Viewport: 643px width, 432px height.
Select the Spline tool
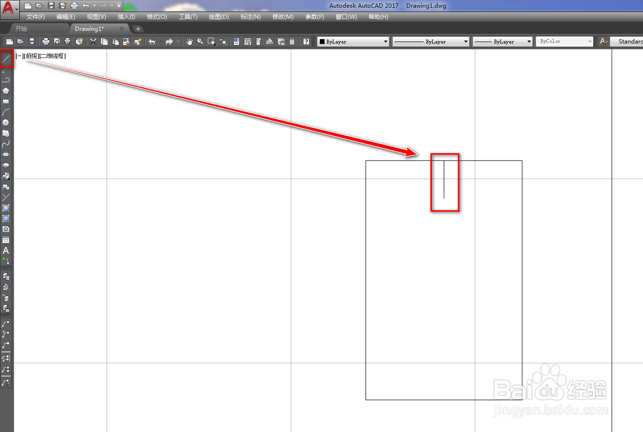pyautogui.click(x=6, y=144)
